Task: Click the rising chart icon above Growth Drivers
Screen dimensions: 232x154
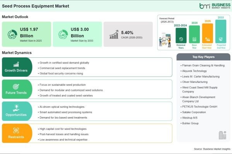Action: pos(16,64)
